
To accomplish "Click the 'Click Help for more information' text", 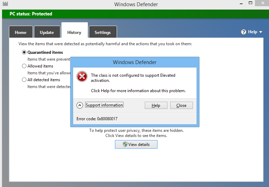I will pyautogui.click(x=138, y=91).
